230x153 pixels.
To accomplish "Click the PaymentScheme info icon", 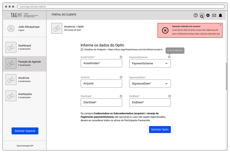I will pyautogui.click(x=169, y=57).
